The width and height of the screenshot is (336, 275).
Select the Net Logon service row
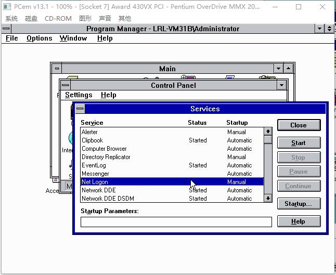click(172, 182)
